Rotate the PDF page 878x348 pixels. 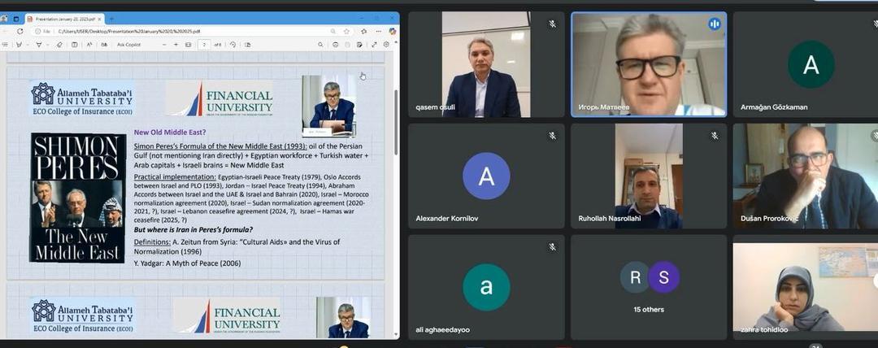pyautogui.click(x=233, y=45)
